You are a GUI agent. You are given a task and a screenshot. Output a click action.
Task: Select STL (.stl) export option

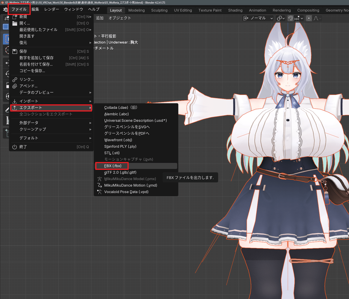click(x=136, y=153)
